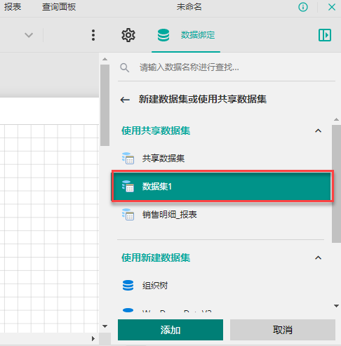
Task: Click the canvas vertical scrollbar thumb
Action: pyautogui.click(x=105, y=105)
